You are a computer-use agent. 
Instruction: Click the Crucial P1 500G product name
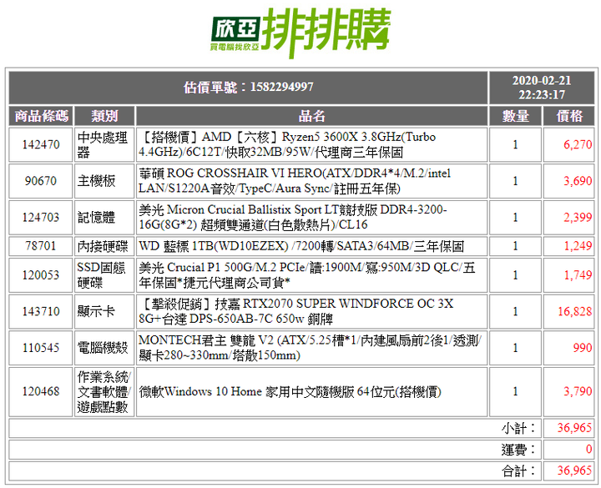point(306,275)
